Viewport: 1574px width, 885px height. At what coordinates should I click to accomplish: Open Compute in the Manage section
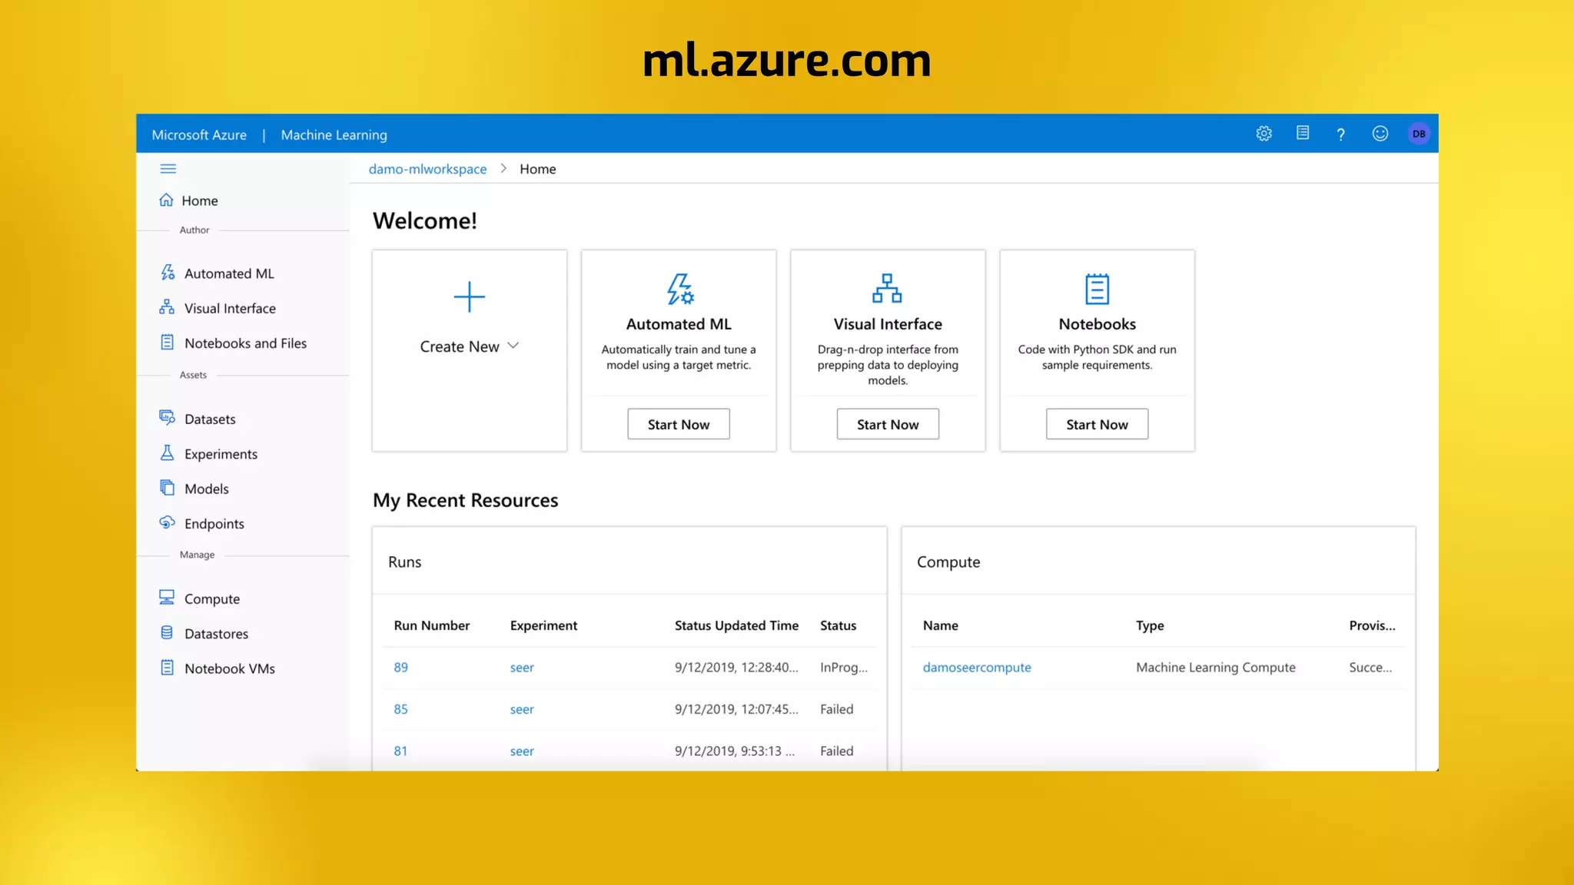[x=212, y=598]
